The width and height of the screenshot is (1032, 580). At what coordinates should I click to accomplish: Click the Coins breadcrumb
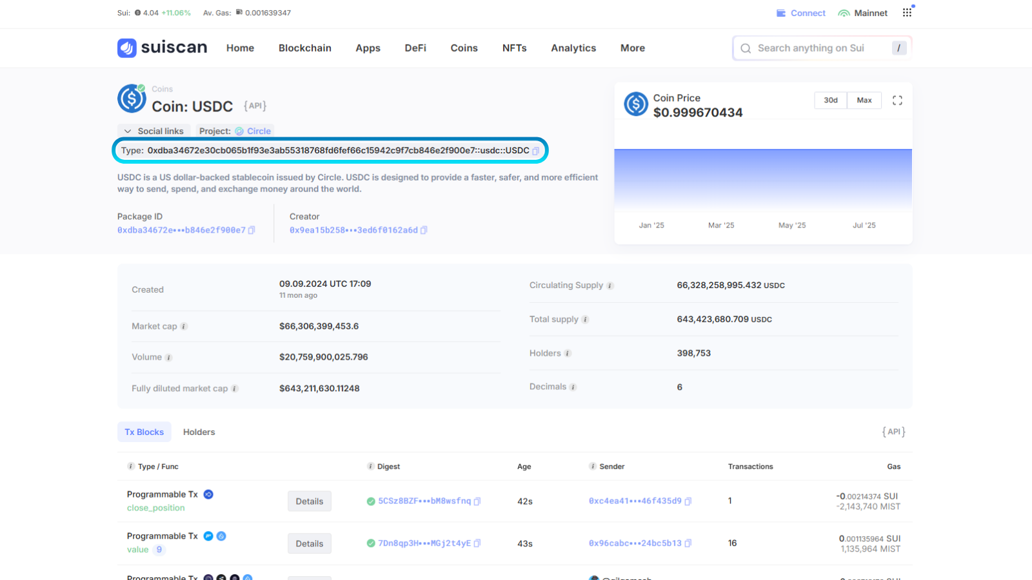click(163, 89)
